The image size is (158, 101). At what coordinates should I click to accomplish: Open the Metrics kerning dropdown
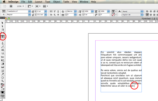[x=75, y=11]
